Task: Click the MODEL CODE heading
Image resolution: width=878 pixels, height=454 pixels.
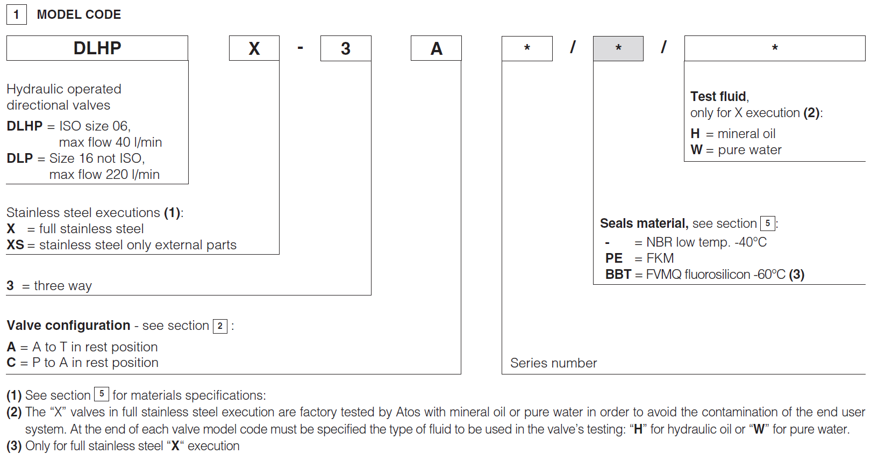Action: click(x=79, y=15)
